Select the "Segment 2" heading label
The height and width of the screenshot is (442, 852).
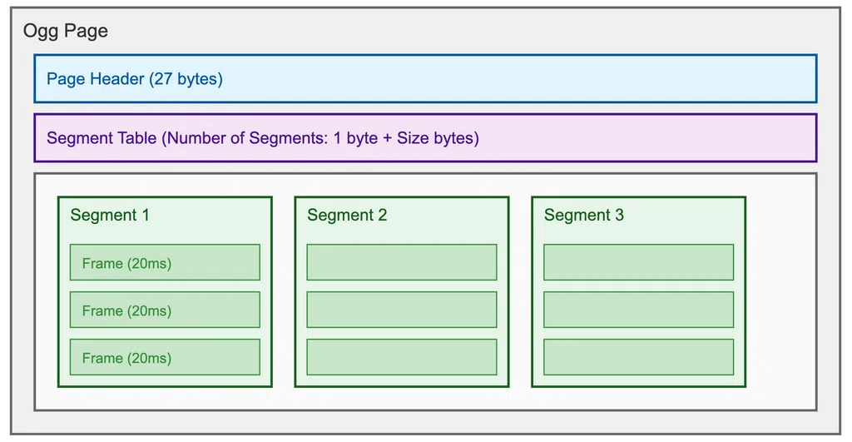[347, 216]
